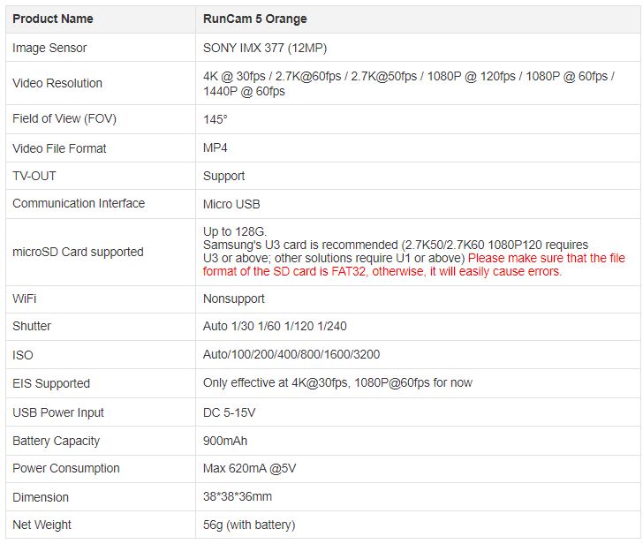Select the 'DC 5-15V' value

230,412
